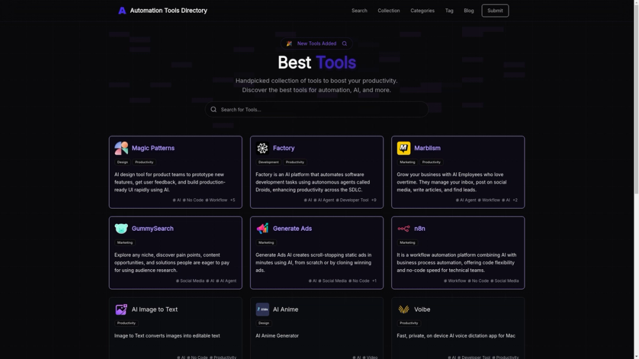Open the Factory logo icon
The width and height of the screenshot is (639, 359).
[x=263, y=148]
